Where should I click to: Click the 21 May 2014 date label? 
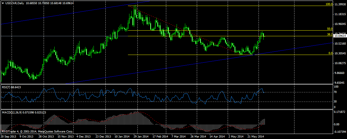[256, 137]
